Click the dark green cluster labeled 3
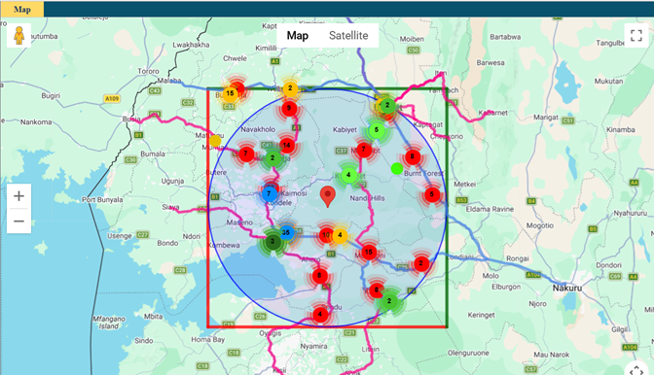The height and width of the screenshot is (375, 654). [272, 241]
